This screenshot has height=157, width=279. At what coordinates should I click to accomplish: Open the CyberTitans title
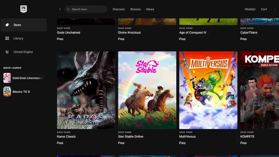tap(249, 32)
